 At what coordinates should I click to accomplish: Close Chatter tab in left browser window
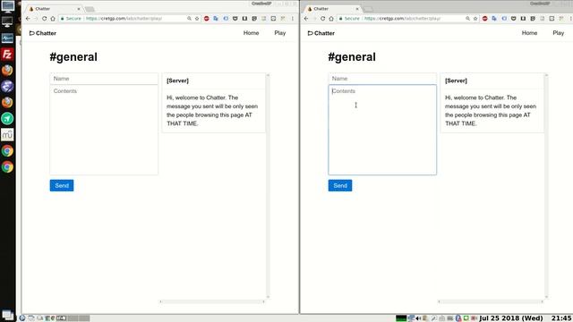pos(79,9)
